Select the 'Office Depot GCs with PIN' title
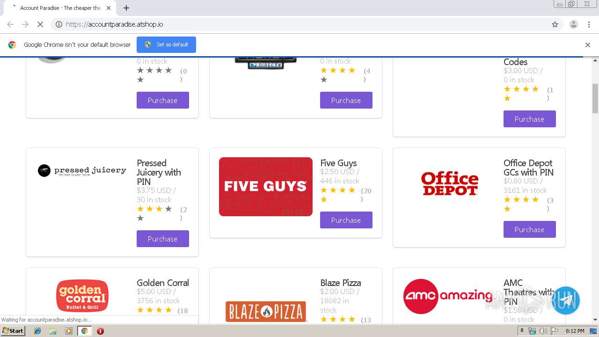The image size is (599, 337). point(528,168)
